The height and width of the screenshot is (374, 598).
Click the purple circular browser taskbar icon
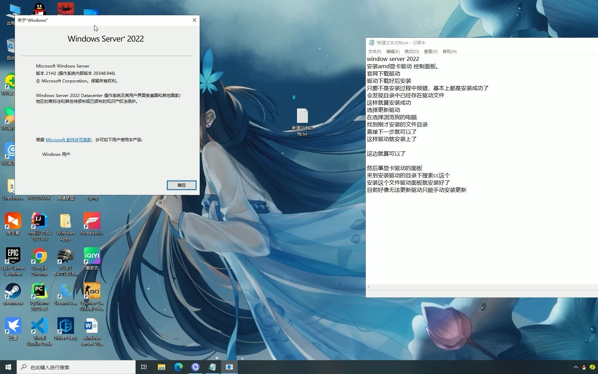pyautogui.click(x=196, y=367)
